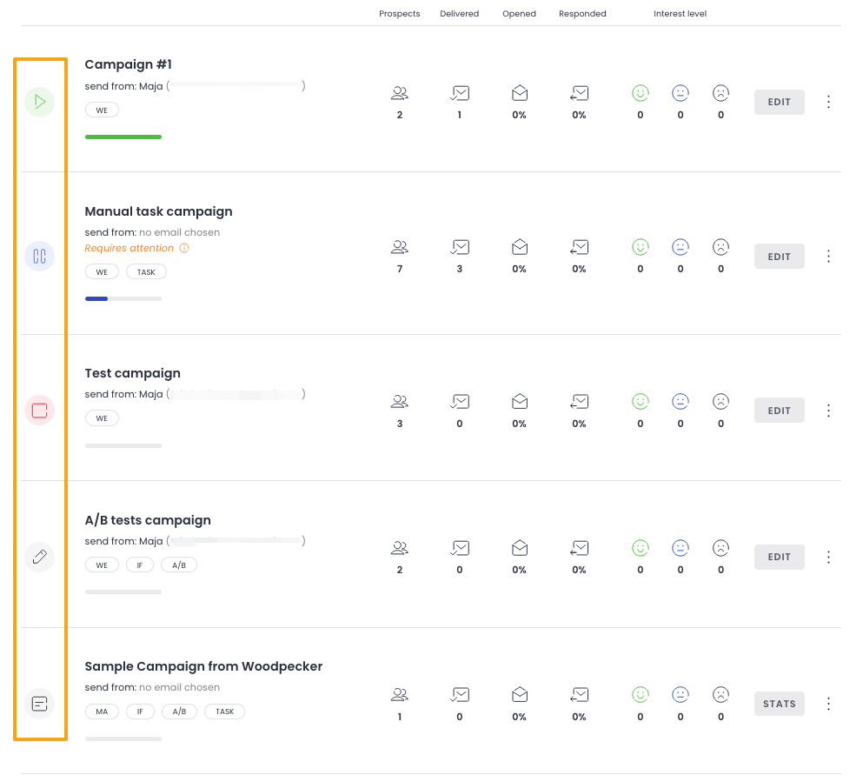Click the opened envelope icon in A/B tests campaign row
Screen dimensions: 863x782
tap(520, 548)
